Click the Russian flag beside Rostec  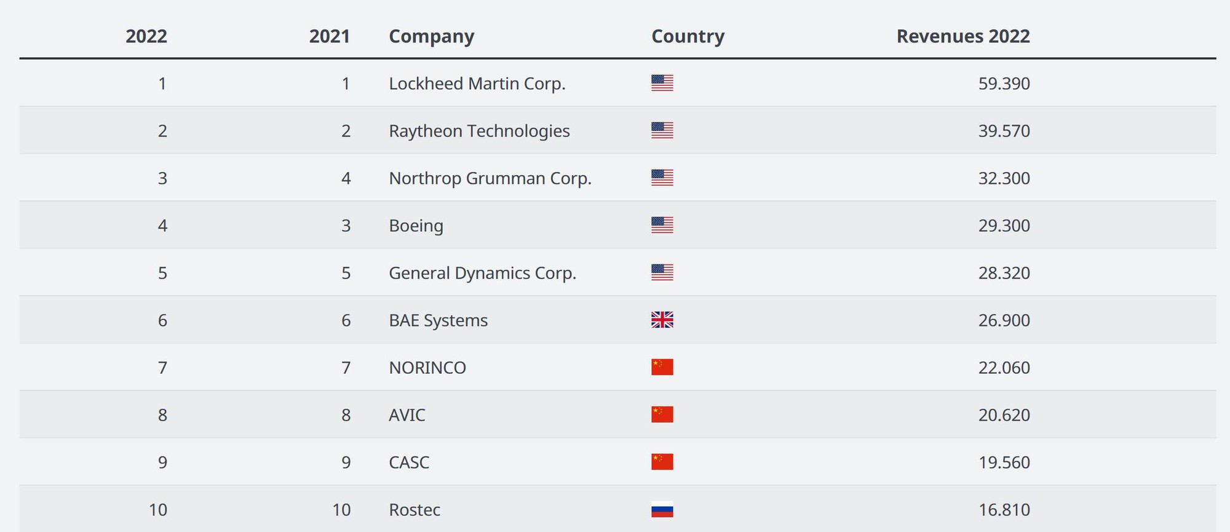coord(662,509)
